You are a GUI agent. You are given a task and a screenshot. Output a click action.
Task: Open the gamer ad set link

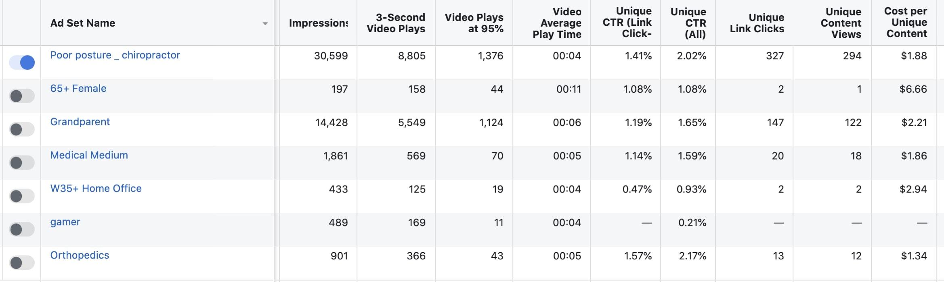click(65, 222)
